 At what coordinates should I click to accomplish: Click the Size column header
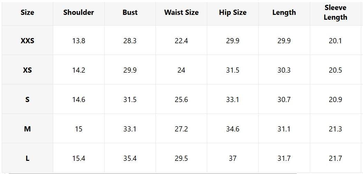(x=27, y=12)
